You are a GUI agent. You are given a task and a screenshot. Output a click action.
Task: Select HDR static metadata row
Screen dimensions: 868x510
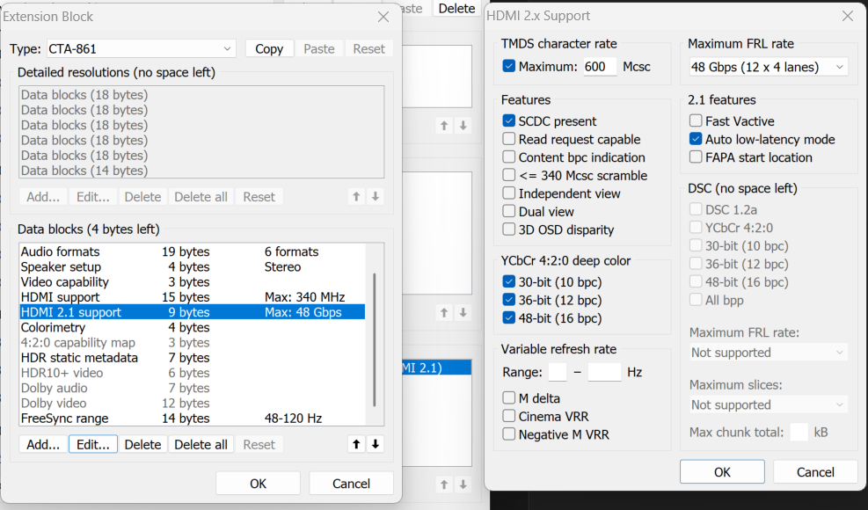(79, 358)
